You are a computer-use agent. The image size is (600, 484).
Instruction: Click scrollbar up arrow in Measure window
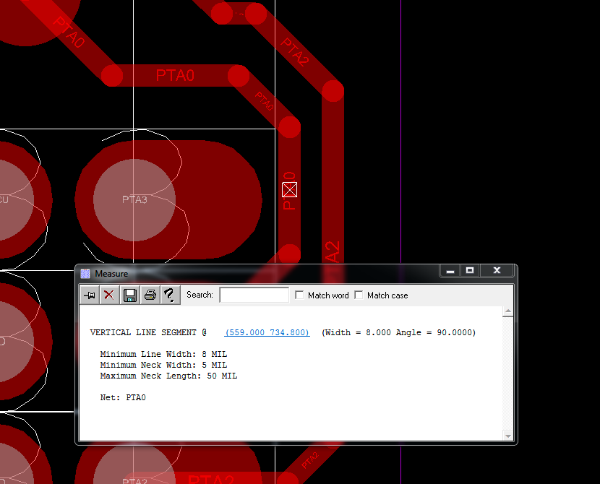click(x=507, y=311)
